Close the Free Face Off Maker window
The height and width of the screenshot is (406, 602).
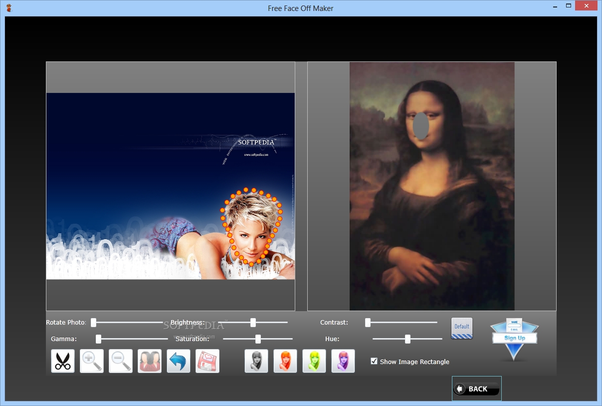(x=586, y=6)
